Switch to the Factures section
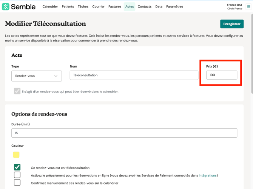The width and height of the screenshot is (253, 189). coord(115,6)
